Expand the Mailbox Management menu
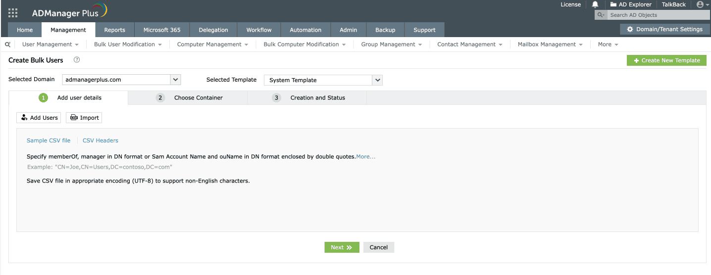 (x=550, y=45)
